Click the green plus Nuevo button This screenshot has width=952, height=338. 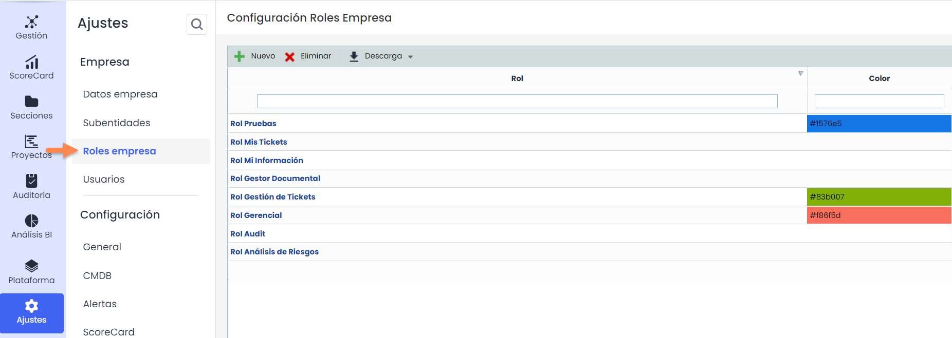[240, 56]
